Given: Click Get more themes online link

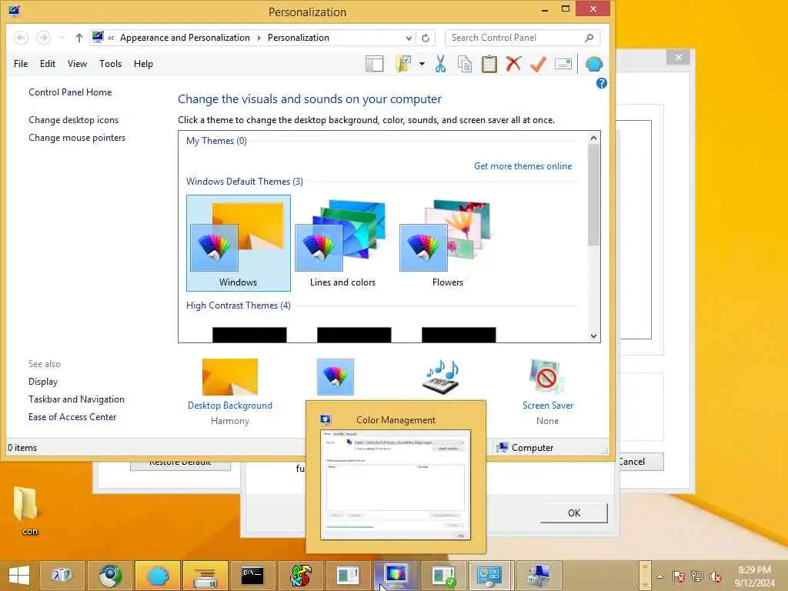Looking at the screenshot, I should 523,166.
